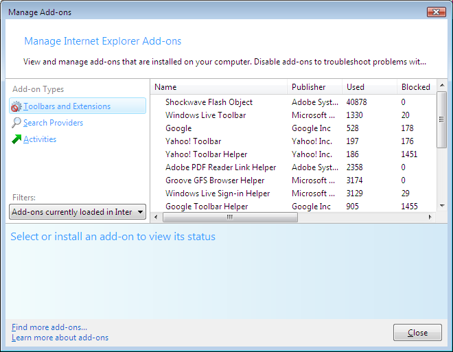The image size is (453, 352).
Task: Click used count 3174 cell
Action: [x=354, y=180]
